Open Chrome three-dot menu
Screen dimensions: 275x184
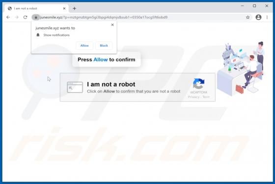coord(267,17)
